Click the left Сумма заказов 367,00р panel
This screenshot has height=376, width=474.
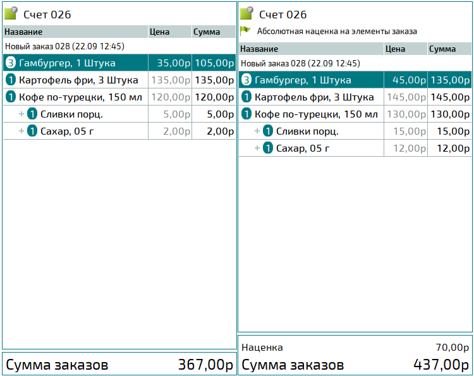tap(119, 364)
